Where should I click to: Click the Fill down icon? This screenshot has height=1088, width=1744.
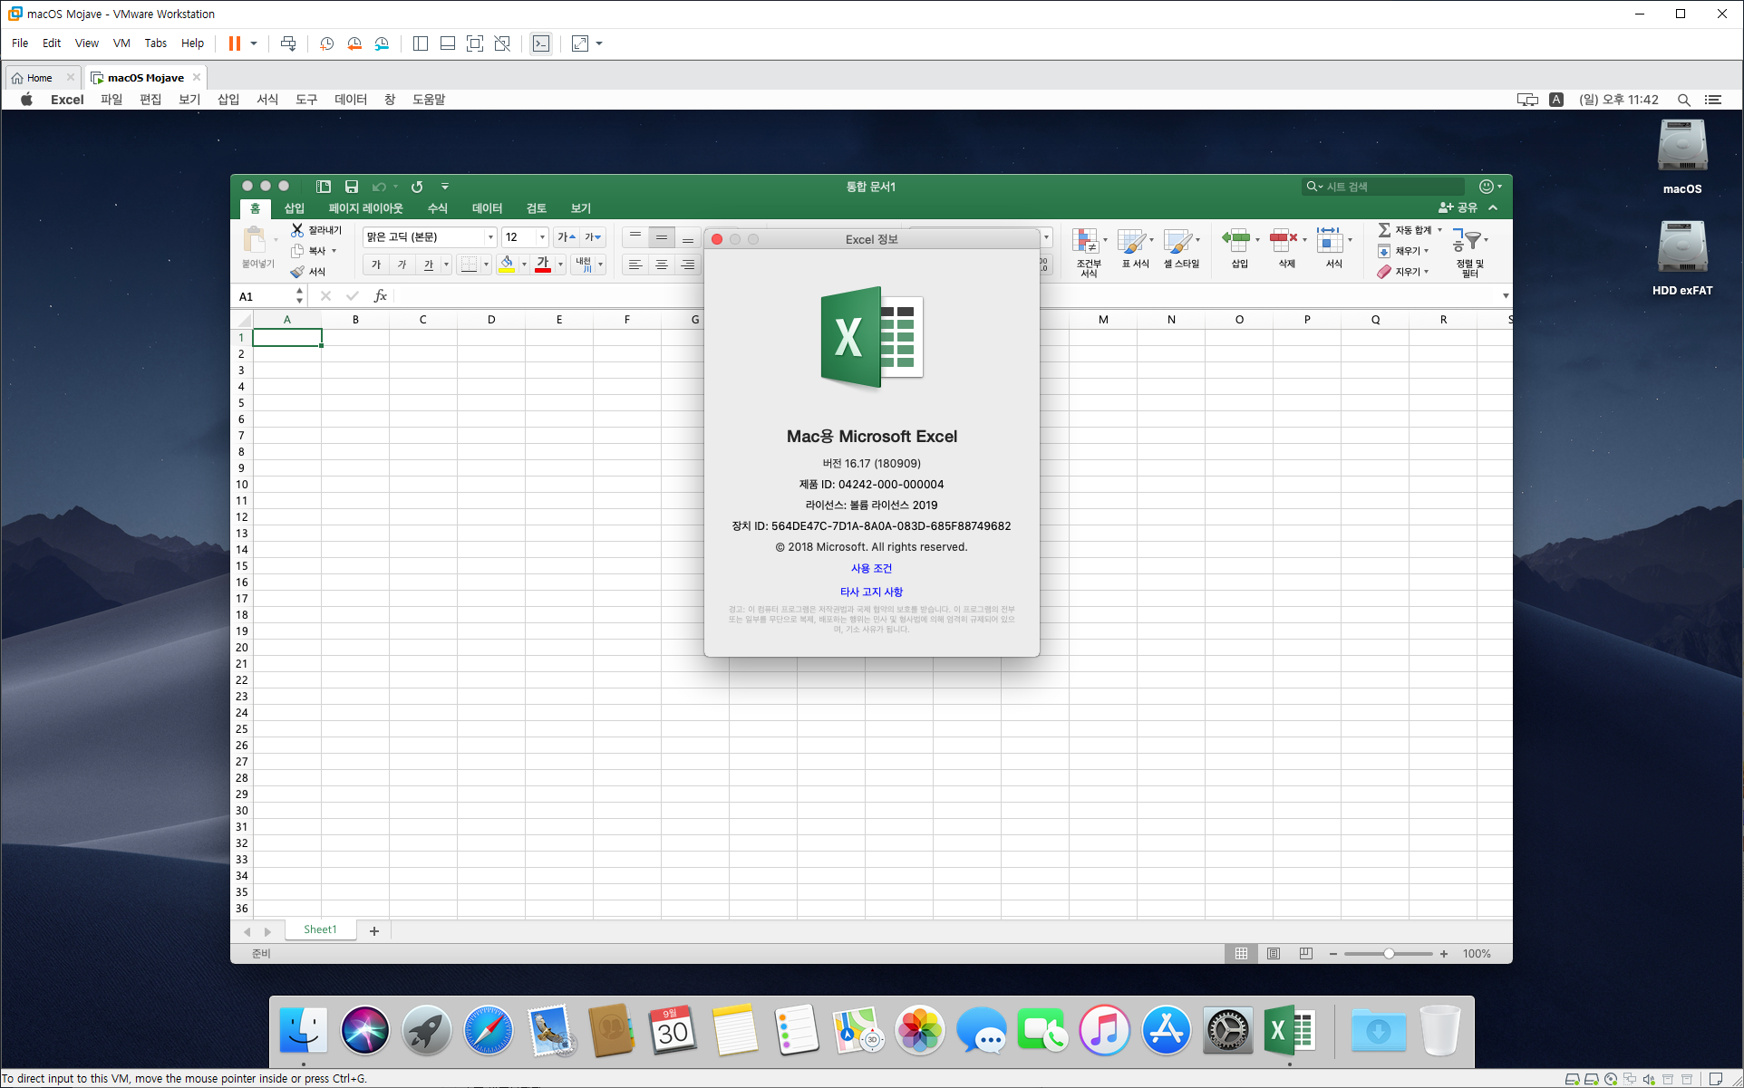click(x=1384, y=251)
